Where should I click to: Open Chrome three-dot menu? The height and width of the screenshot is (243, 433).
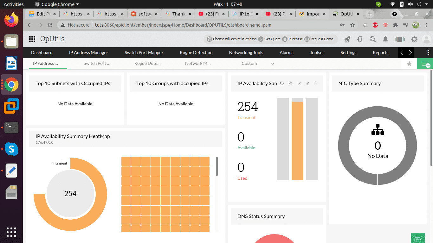click(x=426, y=25)
